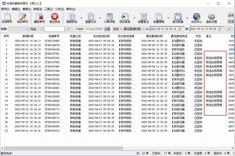Click the 快递公司 column header
The width and height of the screenshot is (235, 156).
click(x=75, y=36)
